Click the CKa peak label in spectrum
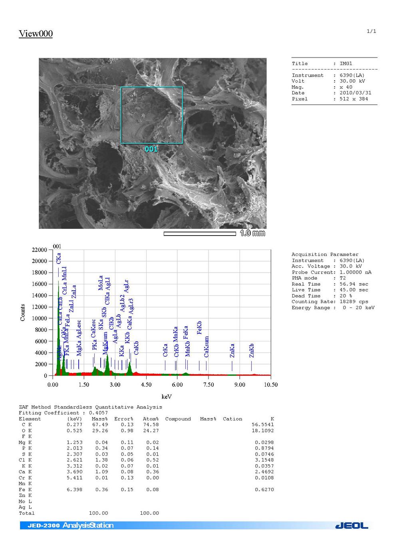Viewport: 395px width, 559px height. pyautogui.click(x=59, y=258)
